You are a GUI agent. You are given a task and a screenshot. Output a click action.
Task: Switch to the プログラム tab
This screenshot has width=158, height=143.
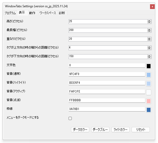(x=10, y=13)
